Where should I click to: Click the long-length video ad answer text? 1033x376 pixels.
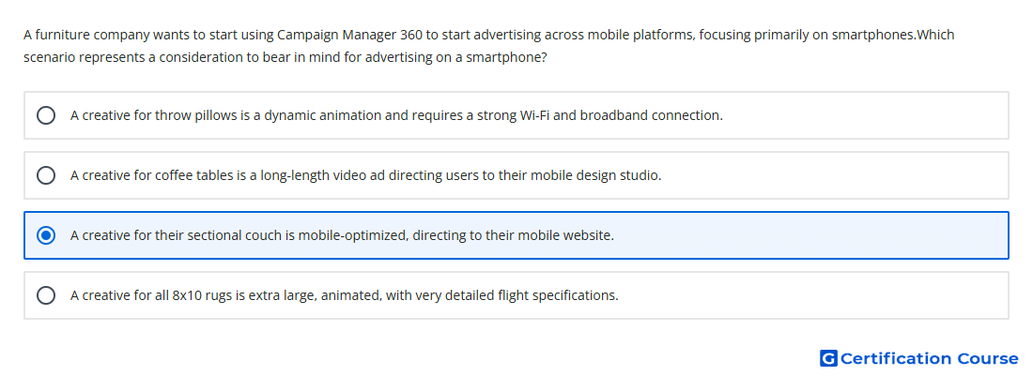[365, 175]
